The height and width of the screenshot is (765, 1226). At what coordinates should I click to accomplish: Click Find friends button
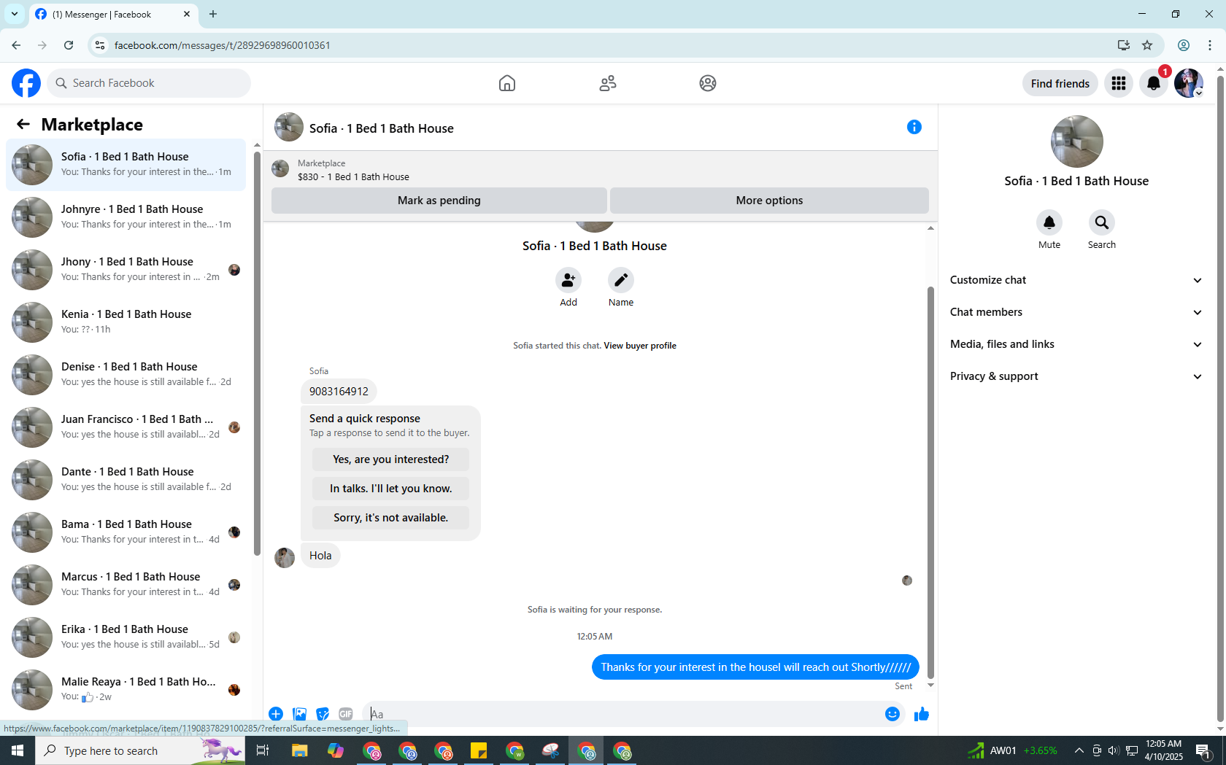[x=1060, y=83]
